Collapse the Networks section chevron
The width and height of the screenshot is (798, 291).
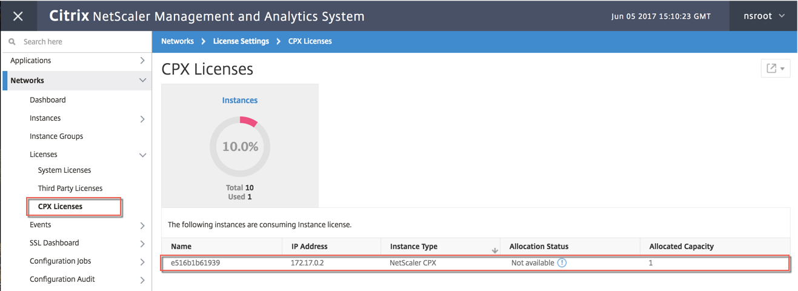coord(142,81)
